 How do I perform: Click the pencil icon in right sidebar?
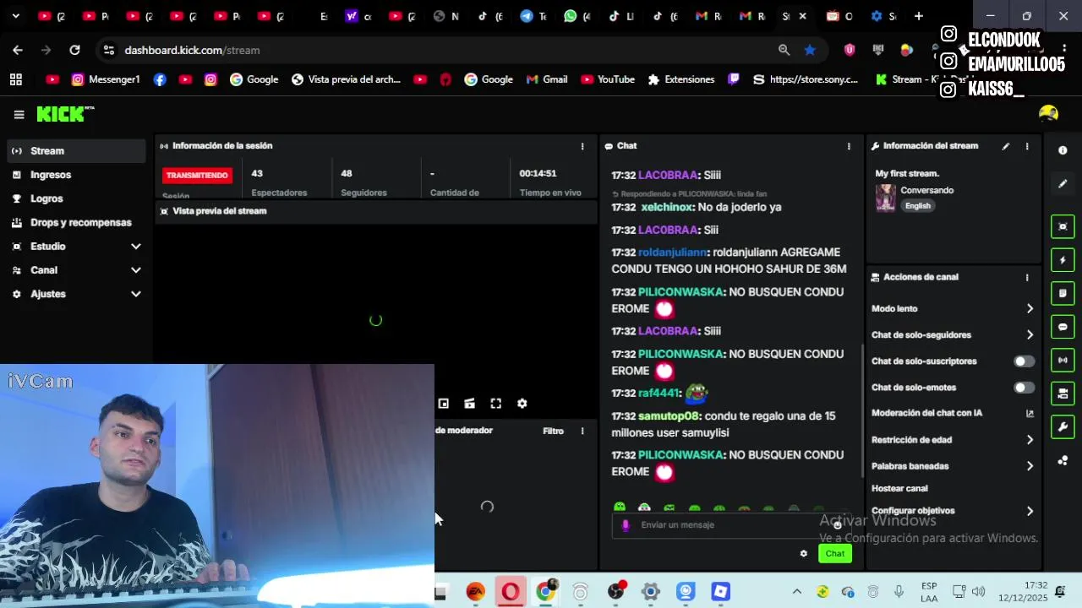pyautogui.click(x=1063, y=183)
